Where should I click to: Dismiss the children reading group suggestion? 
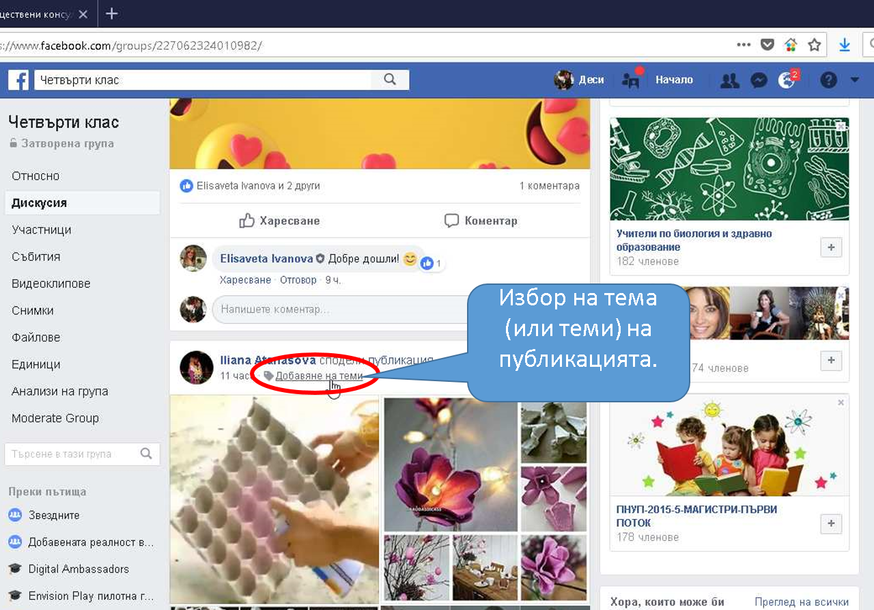(841, 403)
